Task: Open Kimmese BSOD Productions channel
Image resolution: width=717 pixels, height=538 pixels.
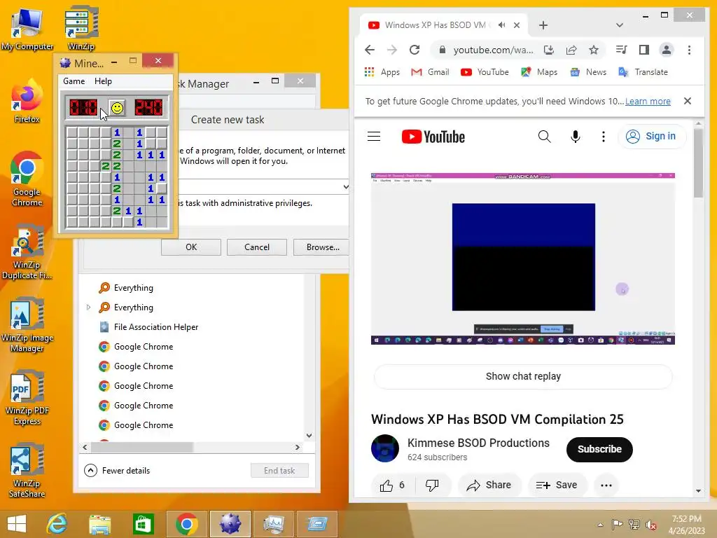Action: (x=478, y=443)
